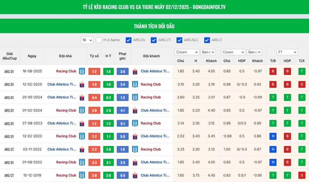Click the 9-1 corner count in 27-08-2023 row
The height and width of the screenshot is (182, 309).
coord(122,123)
